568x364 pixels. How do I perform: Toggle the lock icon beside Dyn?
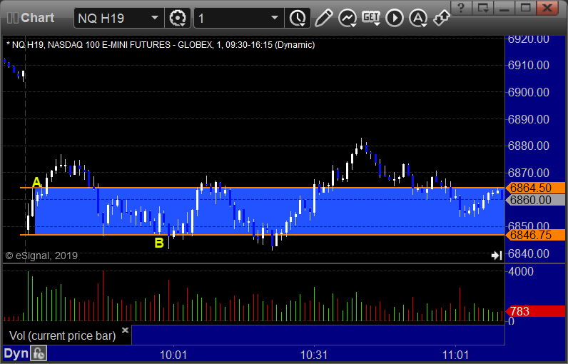(39, 353)
